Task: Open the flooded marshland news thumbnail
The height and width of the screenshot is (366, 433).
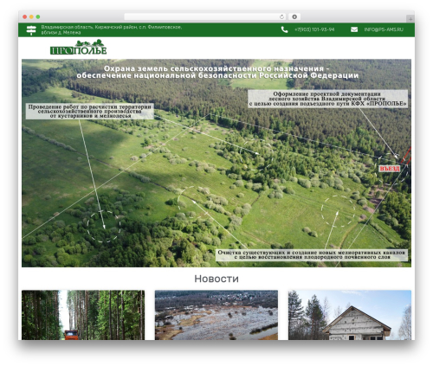Action: 216,315
